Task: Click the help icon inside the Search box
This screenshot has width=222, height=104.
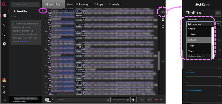Action: [108, 100]
